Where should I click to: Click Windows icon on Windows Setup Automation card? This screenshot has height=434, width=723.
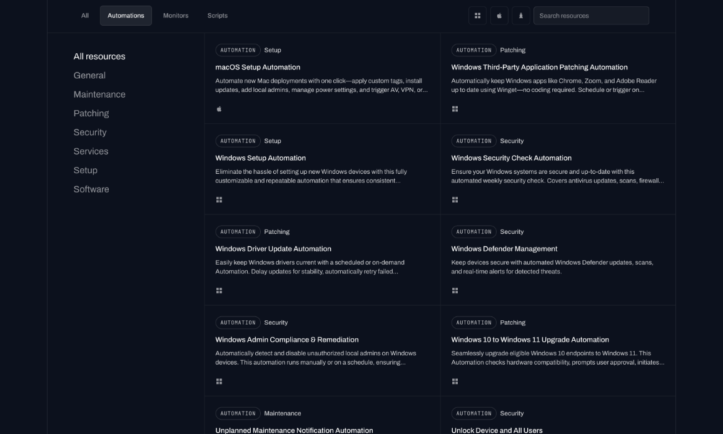pyautogui.click(x=219, y=199)
